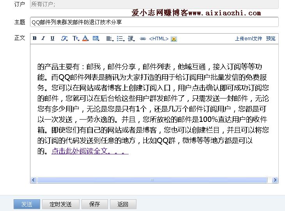Toggle underline formatting
The width and height of the screenshot is (285, 211).
click(52, 38)
